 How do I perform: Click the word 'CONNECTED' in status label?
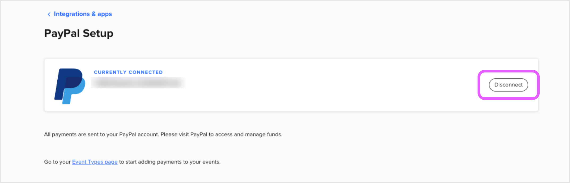click(x=146, y=72)
